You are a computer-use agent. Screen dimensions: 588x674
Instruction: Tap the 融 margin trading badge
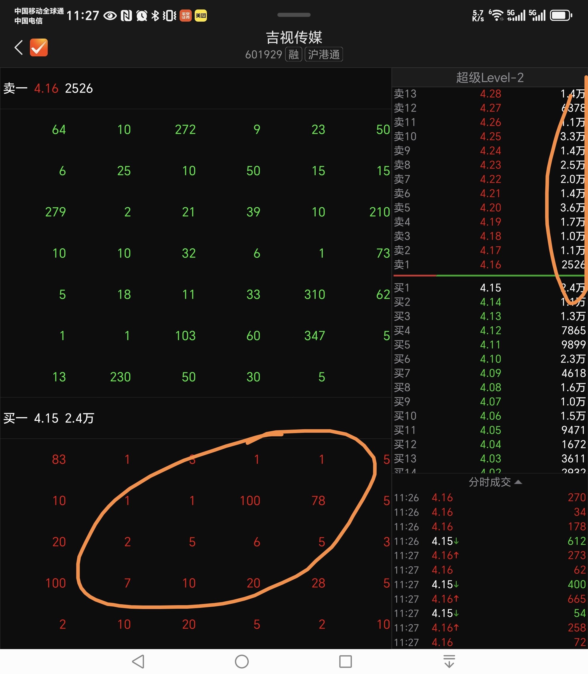pos(293,54)
